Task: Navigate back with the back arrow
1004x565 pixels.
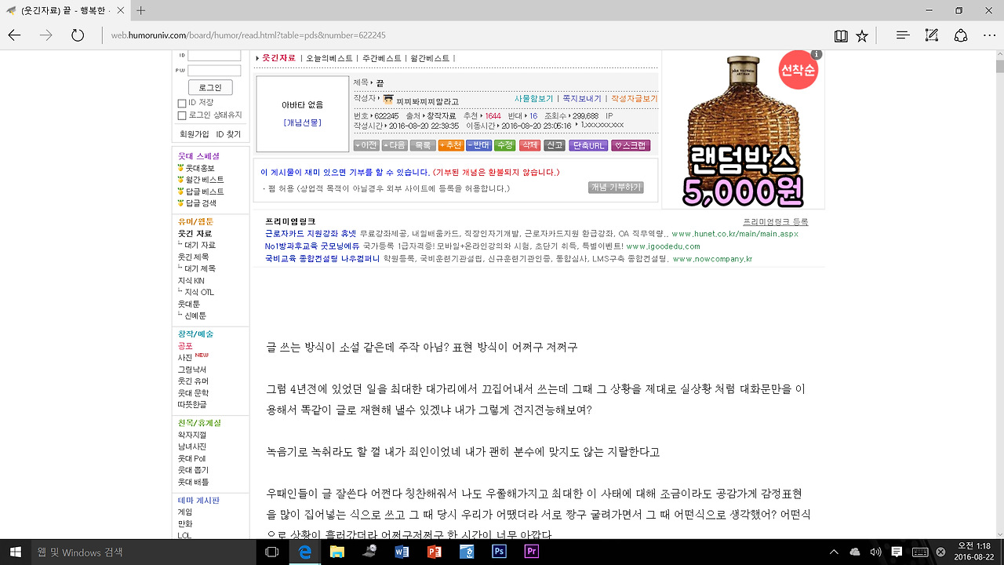Action: click(x=16, y=35)
